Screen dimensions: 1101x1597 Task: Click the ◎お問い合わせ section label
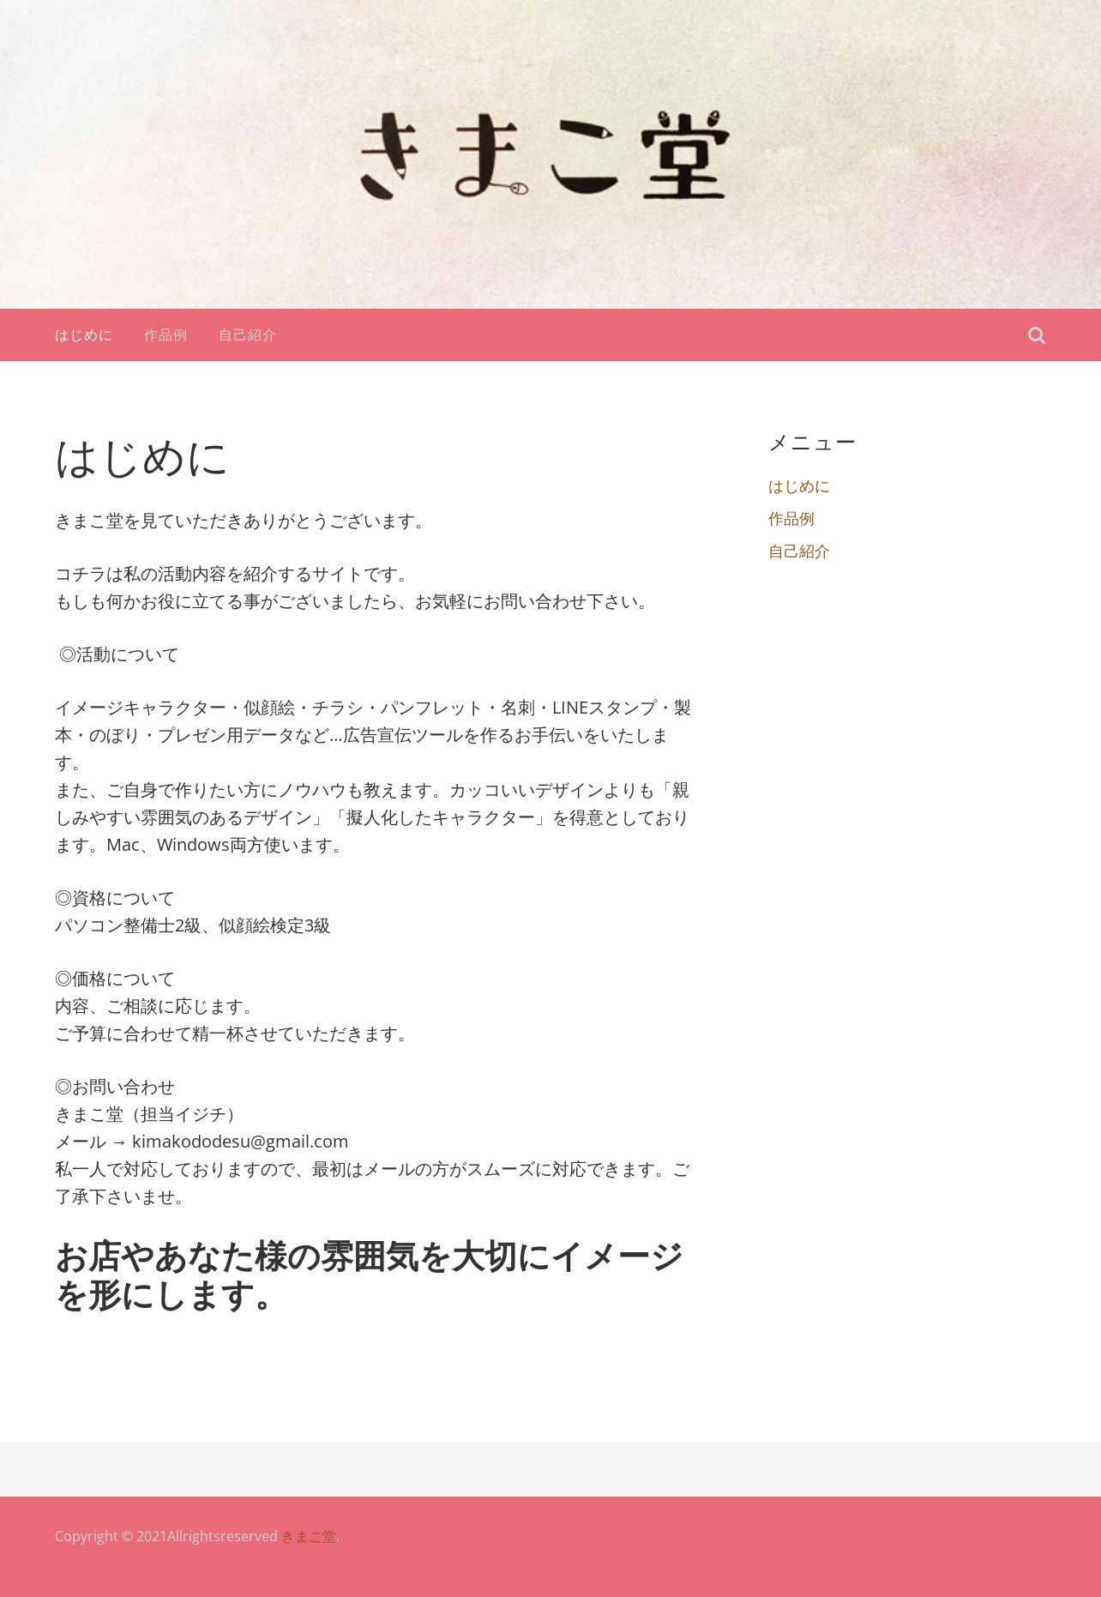click(x=115, y=1087)
